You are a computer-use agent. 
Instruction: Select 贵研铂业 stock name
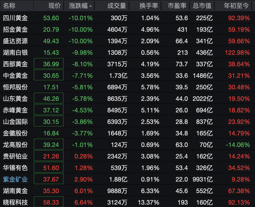(15, 156)
